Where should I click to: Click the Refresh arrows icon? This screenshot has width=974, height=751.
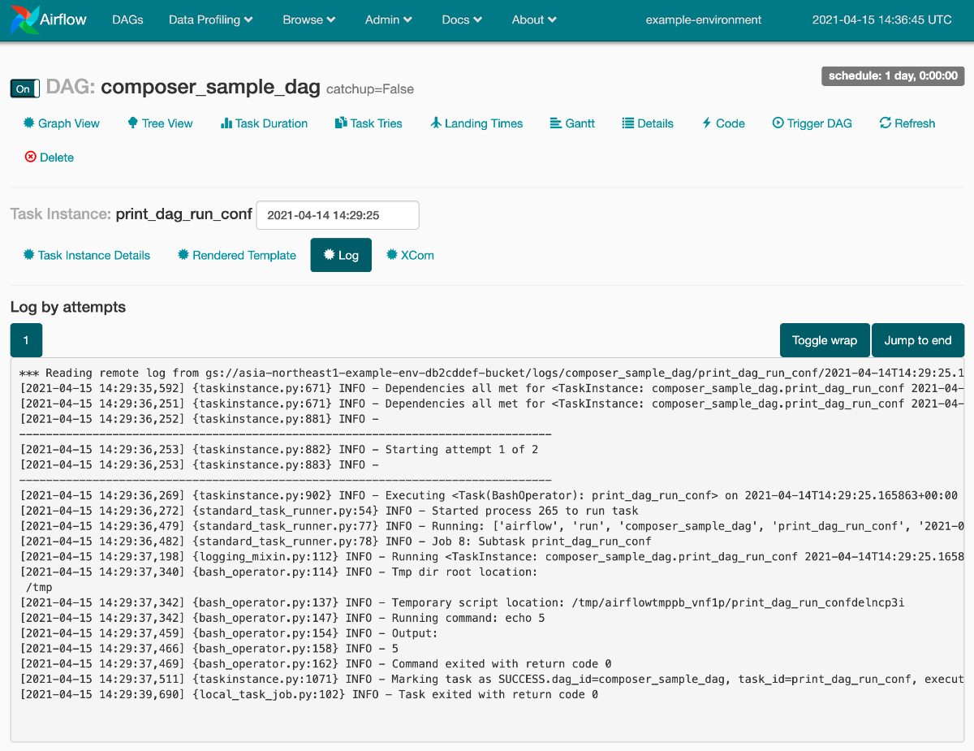pos(886,123)
